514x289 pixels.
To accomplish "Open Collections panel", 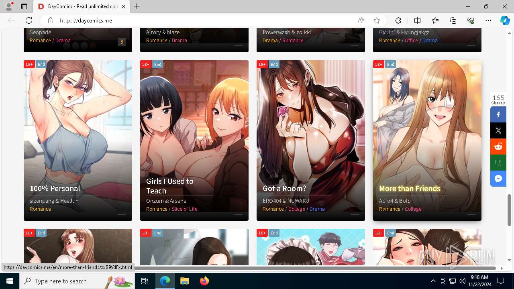I will tap(453, 20).
